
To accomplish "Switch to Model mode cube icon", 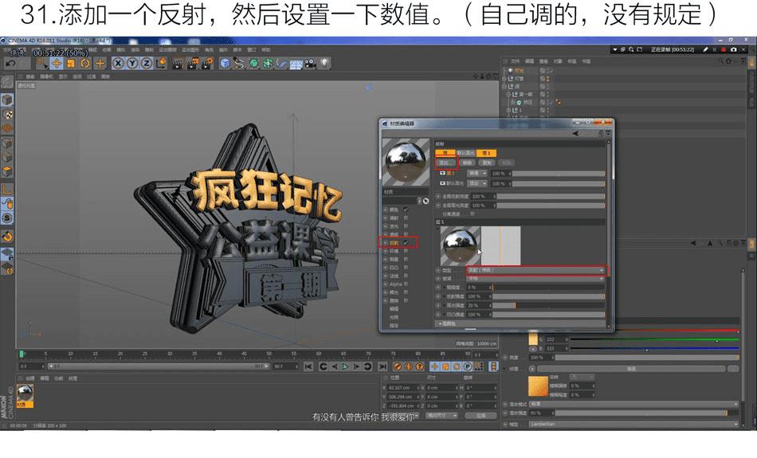I will pyautogui.click(x=6, y=100).
